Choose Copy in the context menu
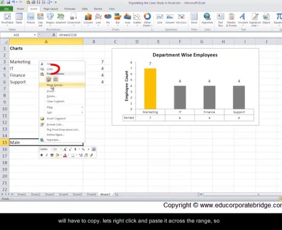The height and width of the screenshot is (230, 282). pyautogui.click(x=62, y=69)
